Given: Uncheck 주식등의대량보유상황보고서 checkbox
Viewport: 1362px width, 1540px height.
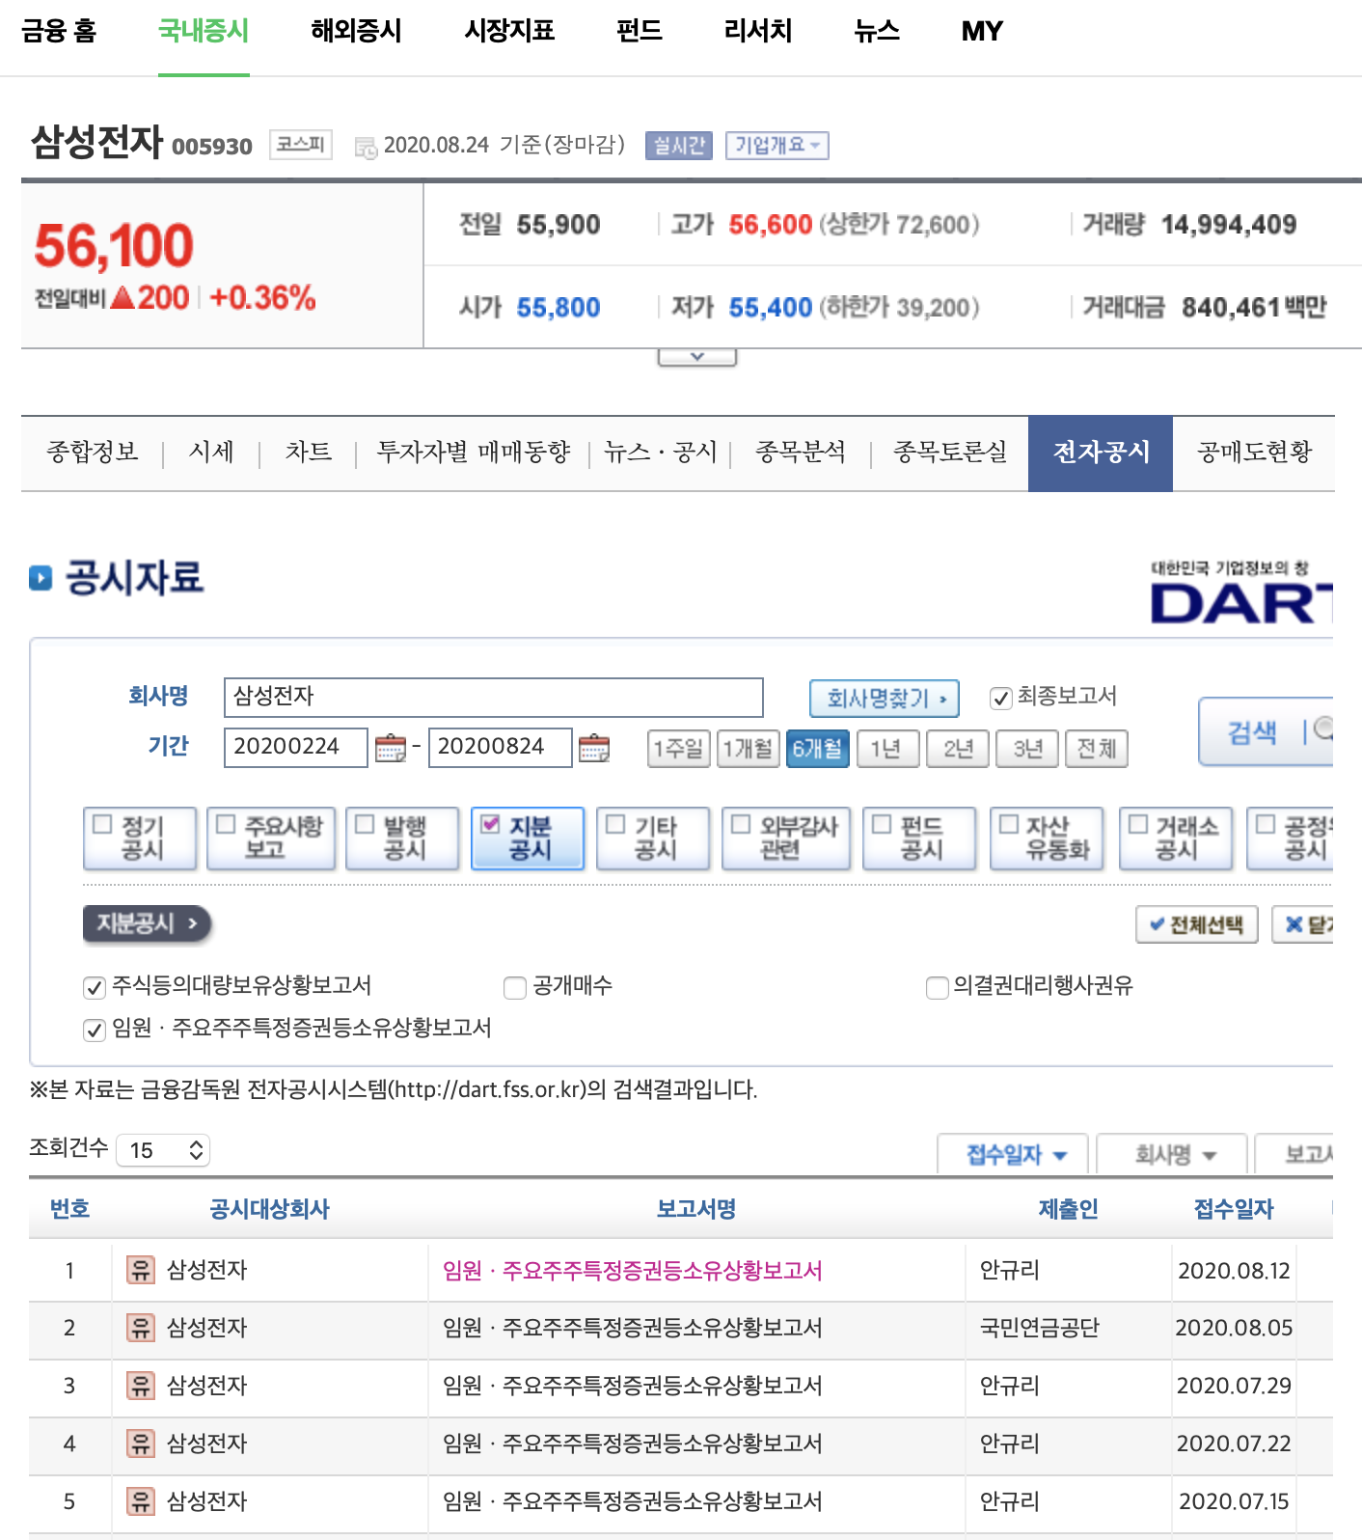Looking at the screenshot, I should (x=94, y=987).
